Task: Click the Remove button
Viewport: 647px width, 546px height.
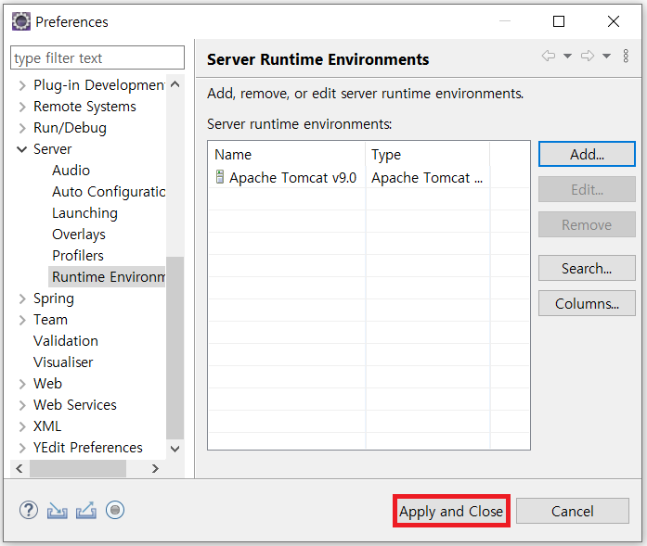Action: click(x=587, y=224)
